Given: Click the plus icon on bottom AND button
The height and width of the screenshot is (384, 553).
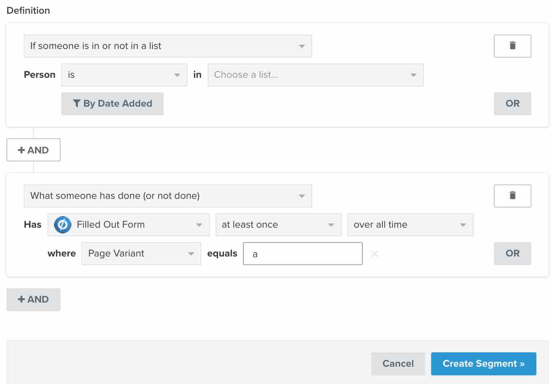Looking at the screenshot, I should 21,299.
